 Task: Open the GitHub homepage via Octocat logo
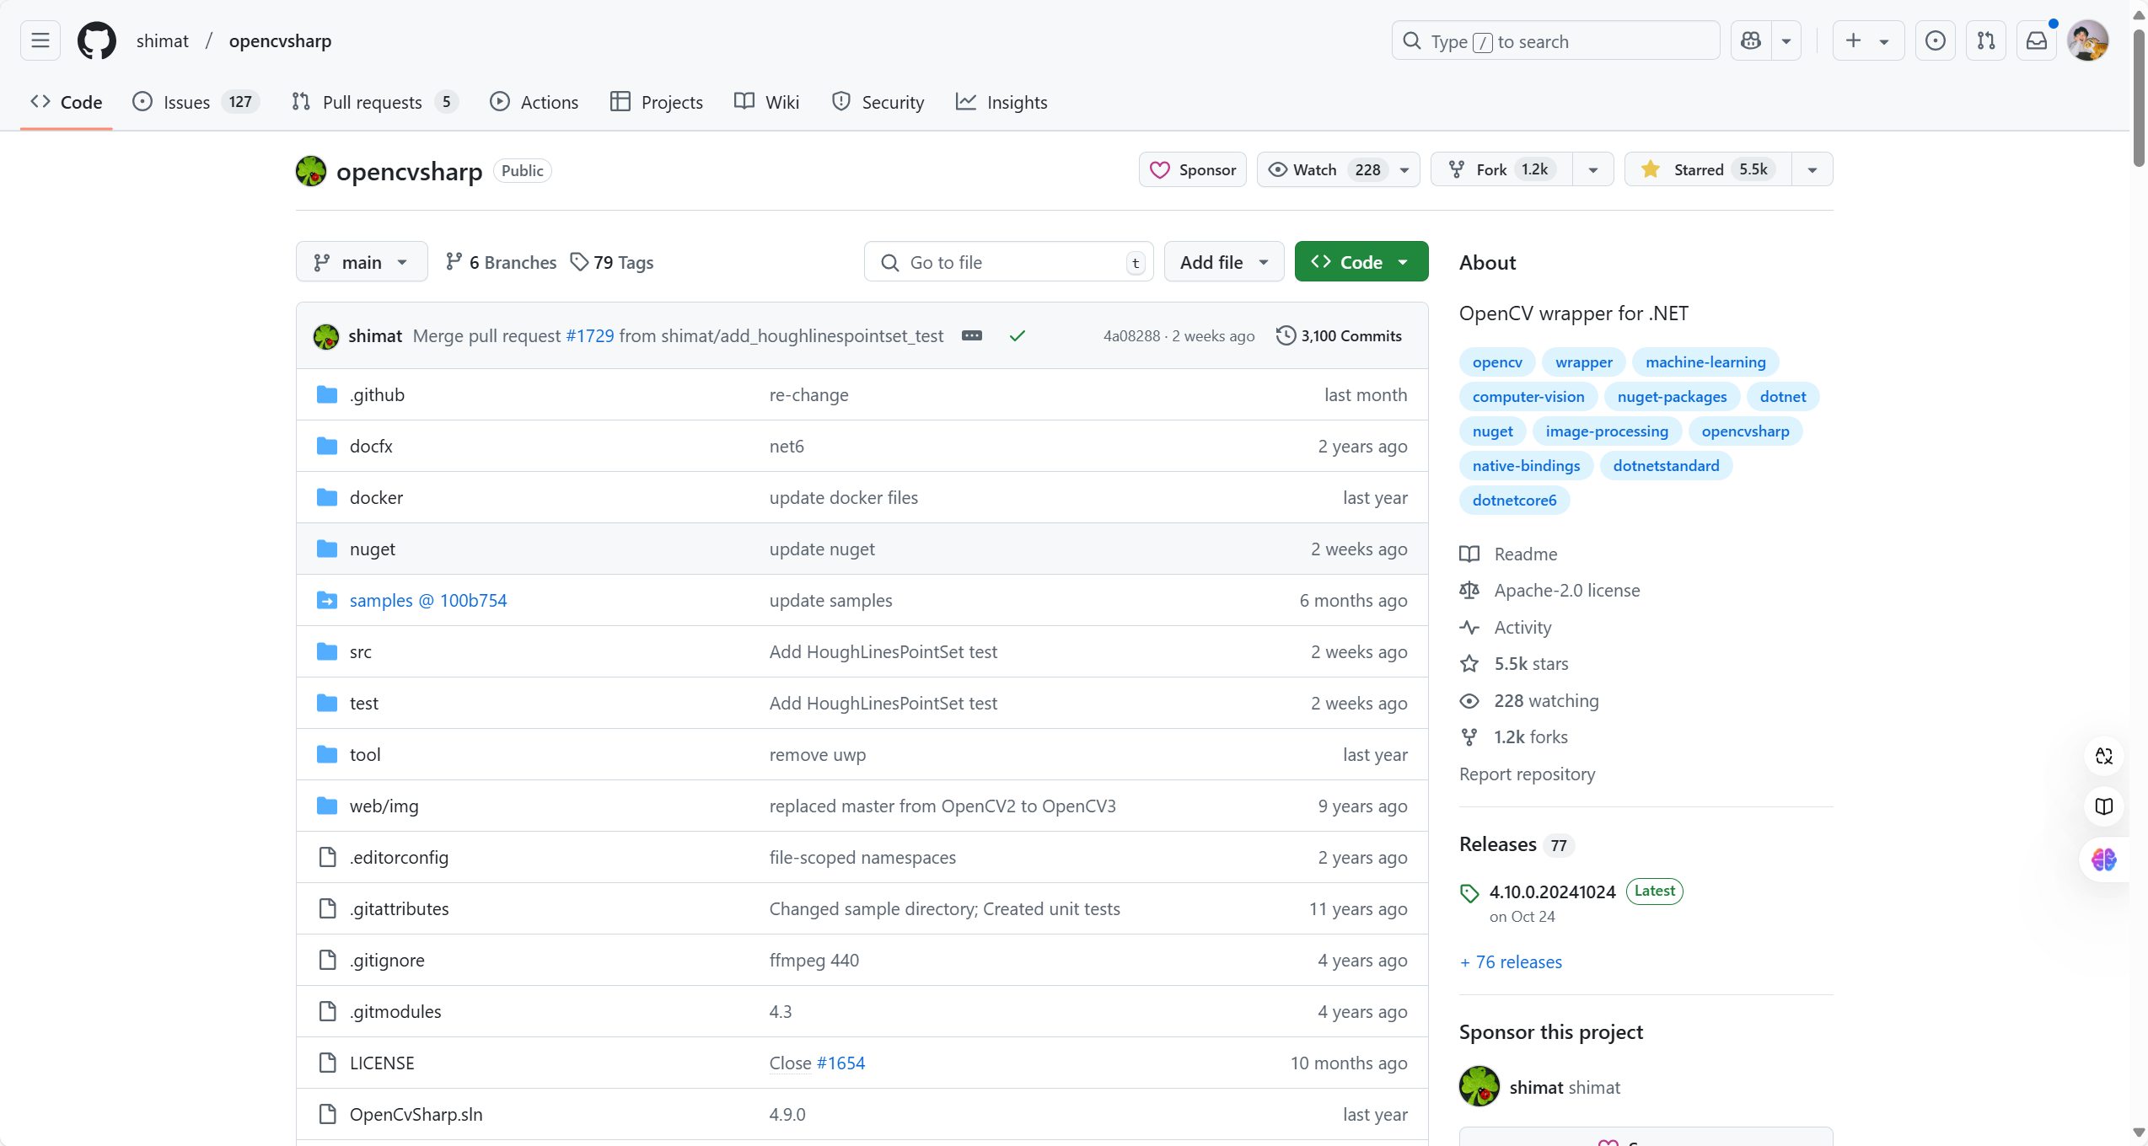pyautogui.click(x=97, y=40)
